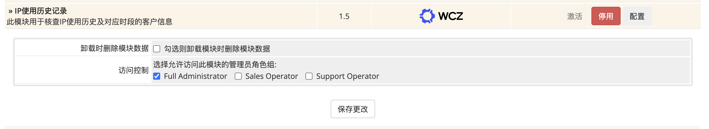Click the 选择允许访问此模块的管理员角色组 text
The width and height of the screenshot is (709, 129).
[215, 65]
